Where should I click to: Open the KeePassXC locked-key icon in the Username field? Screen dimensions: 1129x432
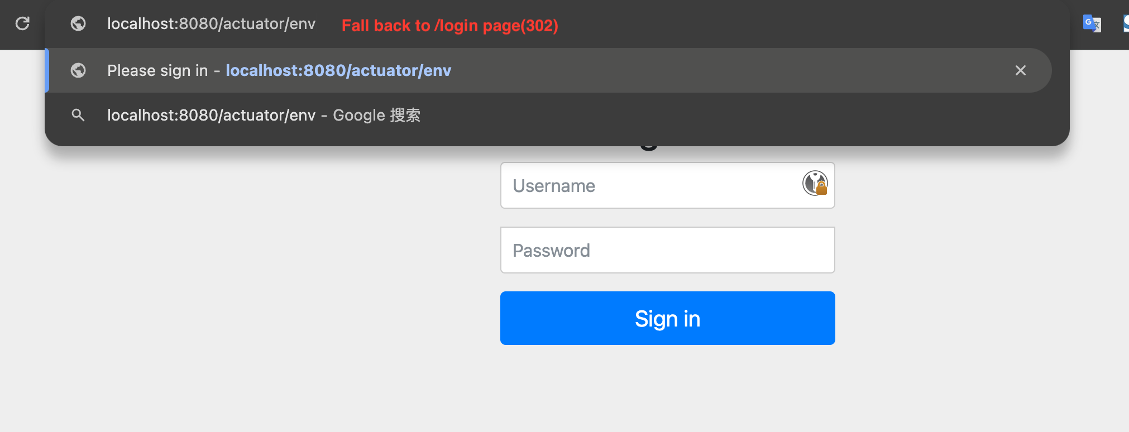pos(815,183)
